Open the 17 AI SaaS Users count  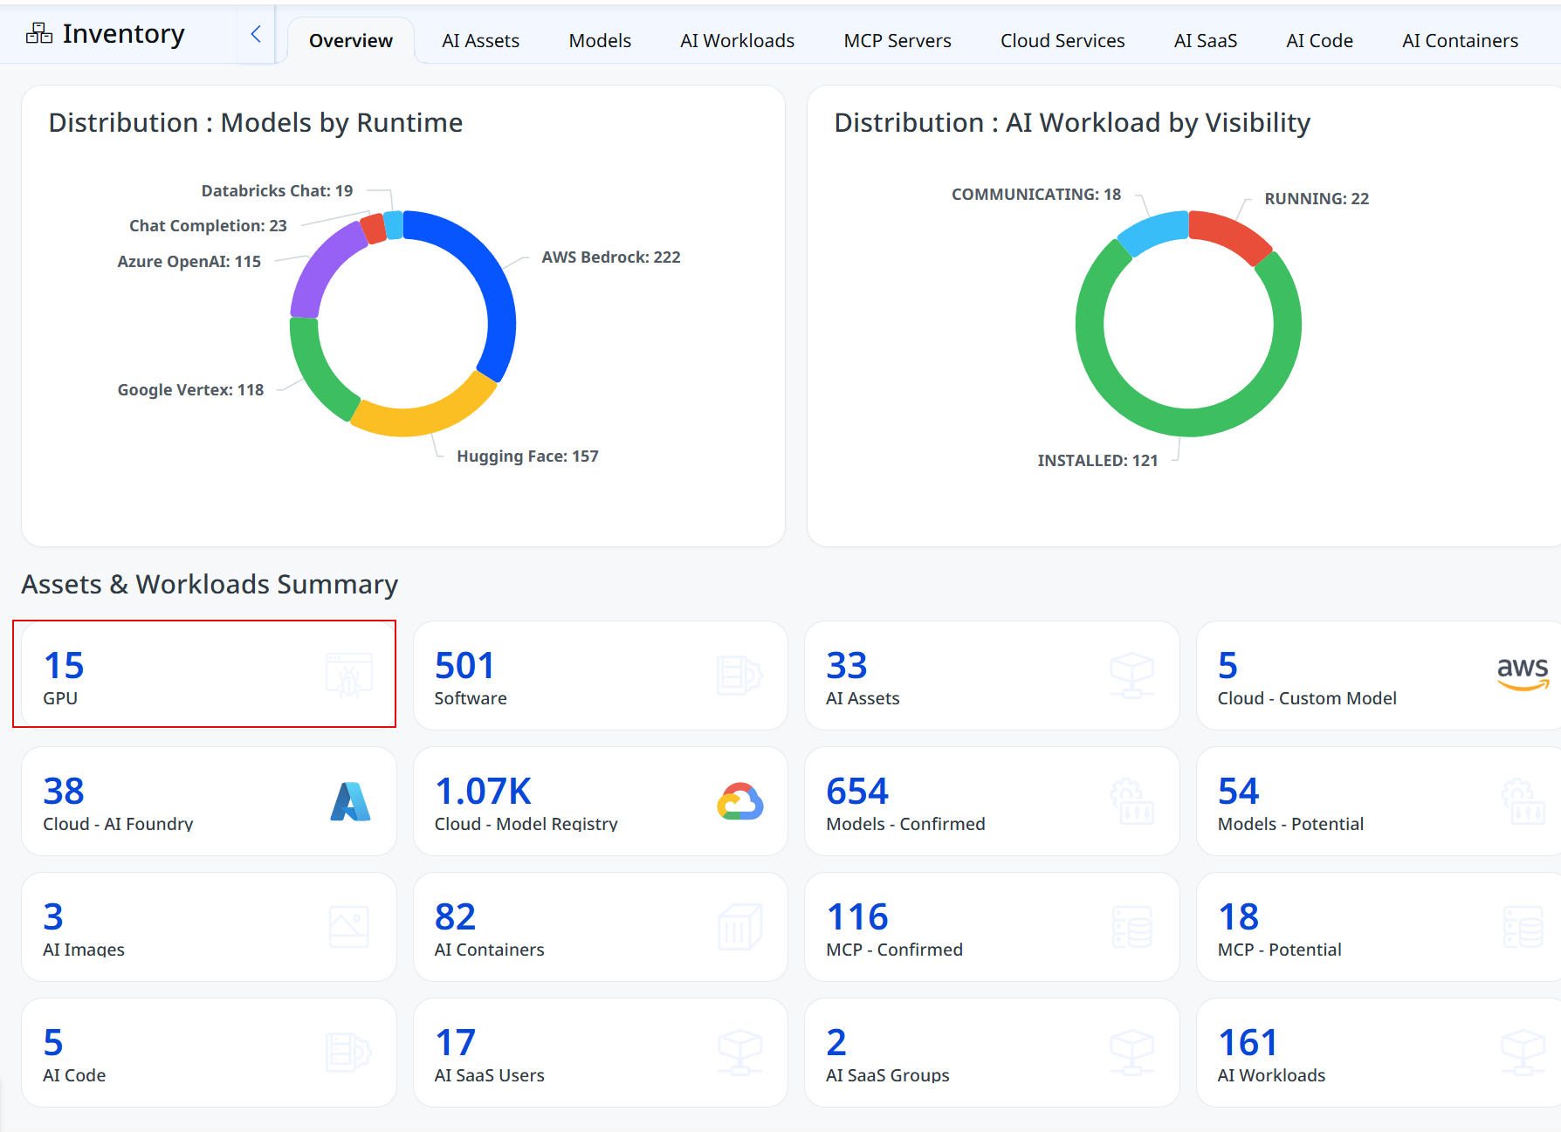pyautogui.click(x=455, y=1043)
